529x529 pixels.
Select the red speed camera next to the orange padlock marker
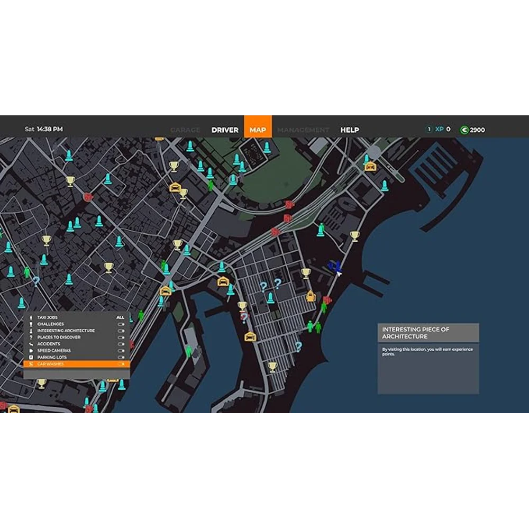(327, 300)
